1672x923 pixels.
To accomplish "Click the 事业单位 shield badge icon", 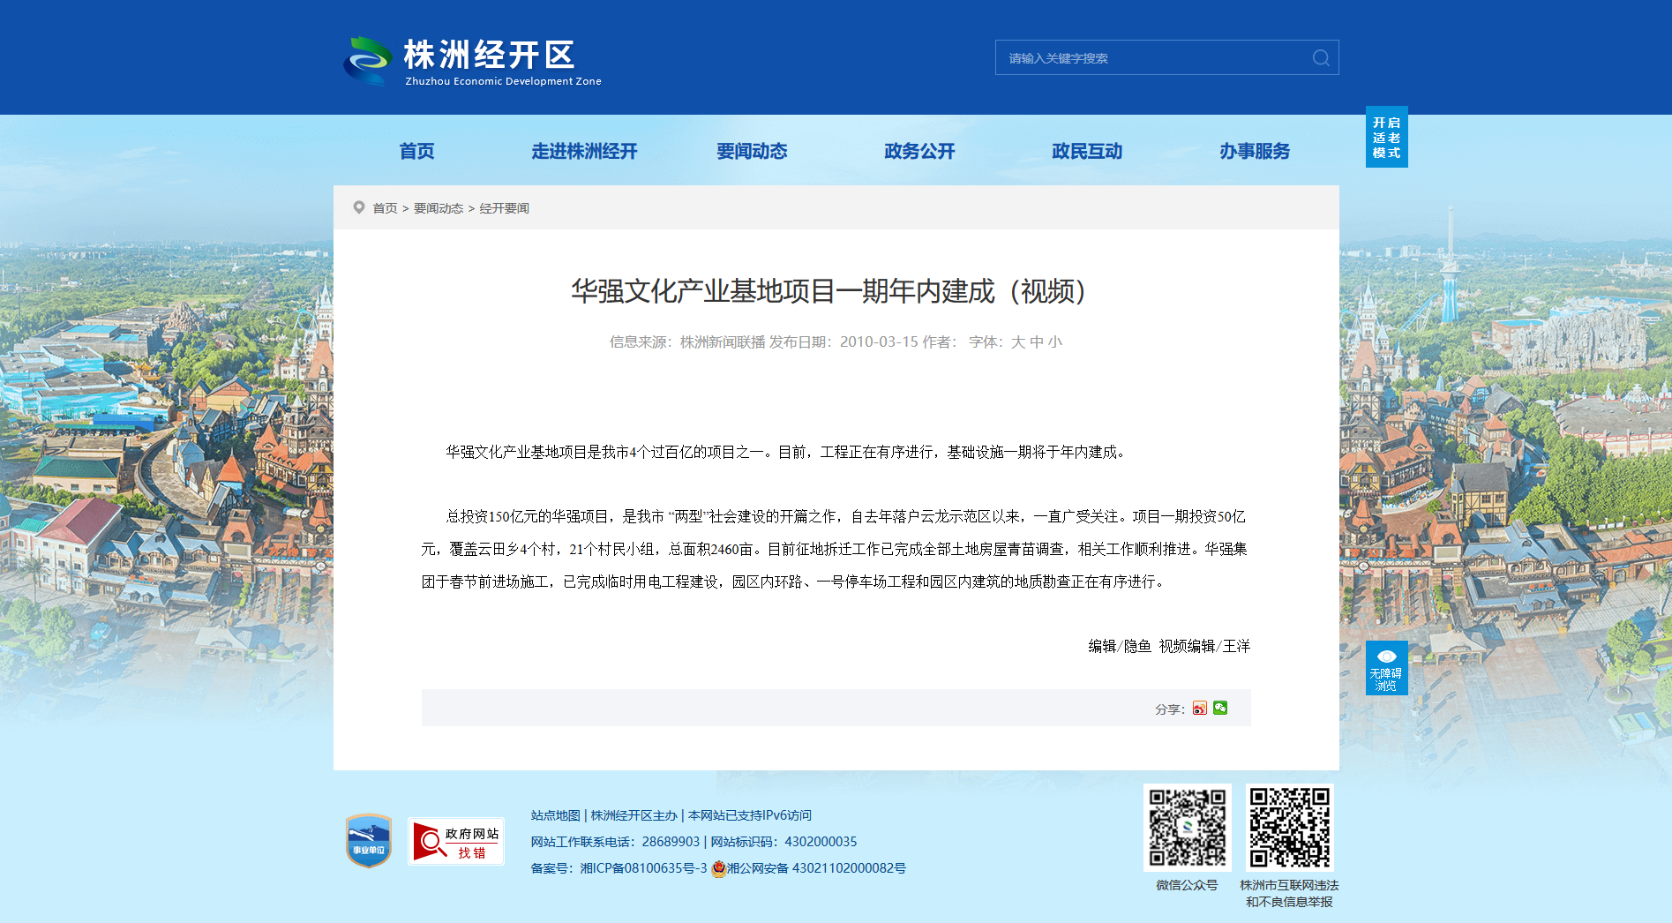I will pos(369,841).
